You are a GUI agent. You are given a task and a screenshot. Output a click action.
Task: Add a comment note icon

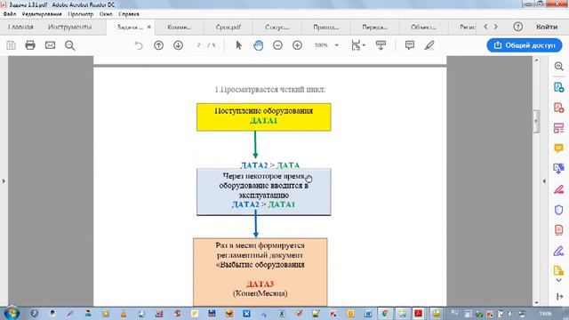[x=410, y=45]
